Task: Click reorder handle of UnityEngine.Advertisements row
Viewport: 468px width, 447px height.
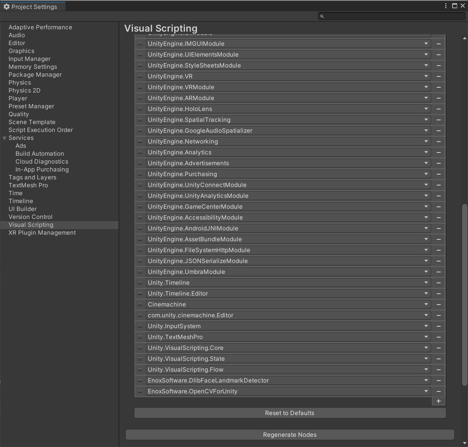Action: [140, 163]
